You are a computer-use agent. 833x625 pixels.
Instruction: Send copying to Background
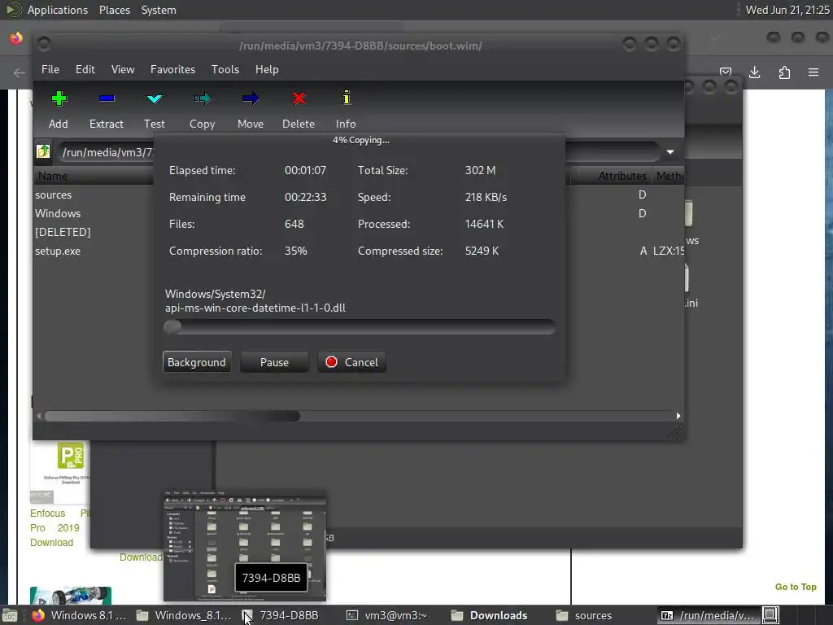197,362
